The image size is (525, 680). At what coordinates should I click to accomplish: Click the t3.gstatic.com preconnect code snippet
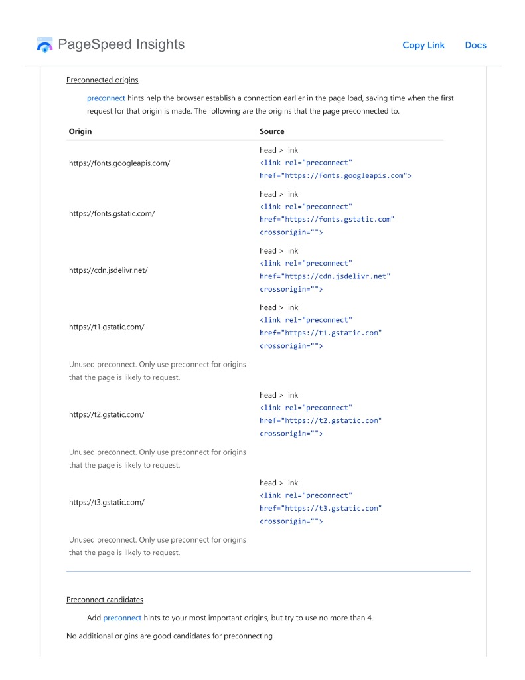pos(321,508)
